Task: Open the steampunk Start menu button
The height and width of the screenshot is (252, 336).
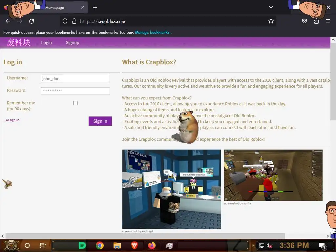Action: (x=11, y=245)
